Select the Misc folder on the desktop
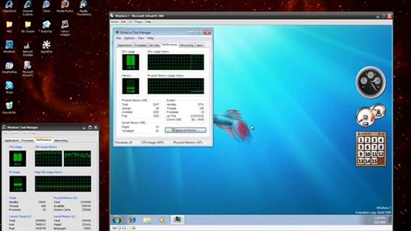This screenshot has height=231, width=411. 9,27
